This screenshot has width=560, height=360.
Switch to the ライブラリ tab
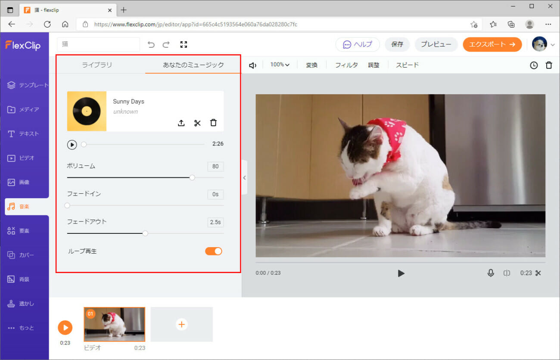(x=97, y=65)
